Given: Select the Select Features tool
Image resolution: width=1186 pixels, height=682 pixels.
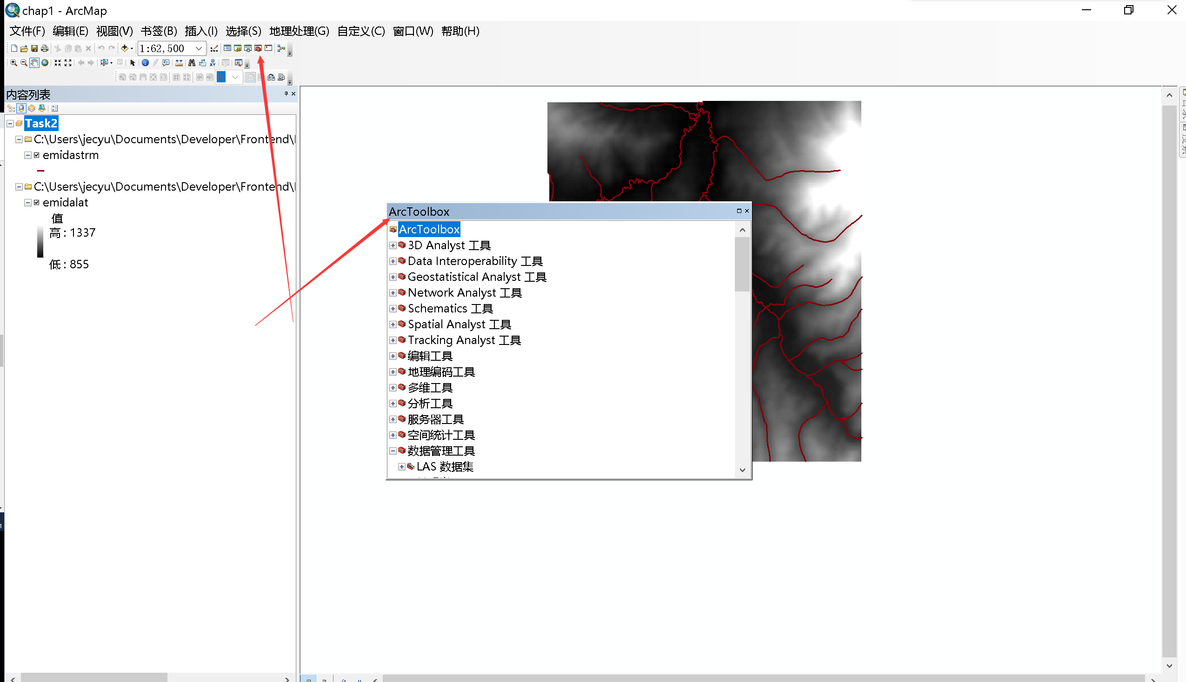Looking at the screenshot, I should point(104,63).
